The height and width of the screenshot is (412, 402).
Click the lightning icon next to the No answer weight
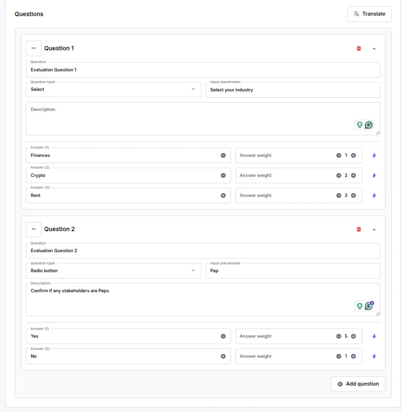tap(374, 356)
